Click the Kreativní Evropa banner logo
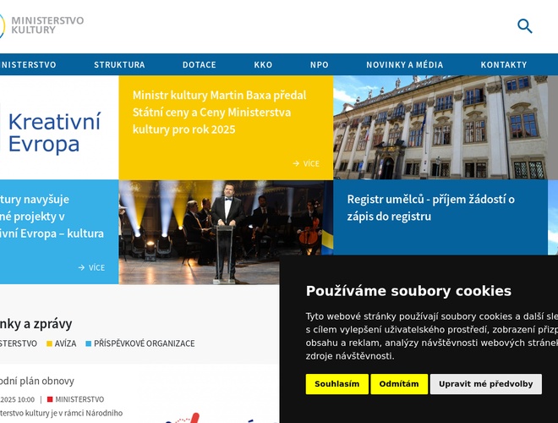558x423 pixels. pyautogui.click(x=54, y=132)
